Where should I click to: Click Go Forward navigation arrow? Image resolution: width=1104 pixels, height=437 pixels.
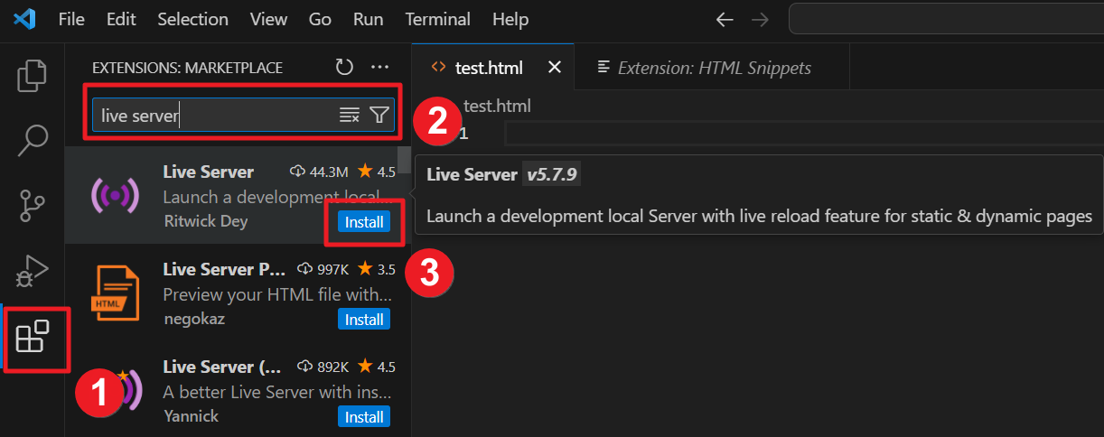(760, 19)
